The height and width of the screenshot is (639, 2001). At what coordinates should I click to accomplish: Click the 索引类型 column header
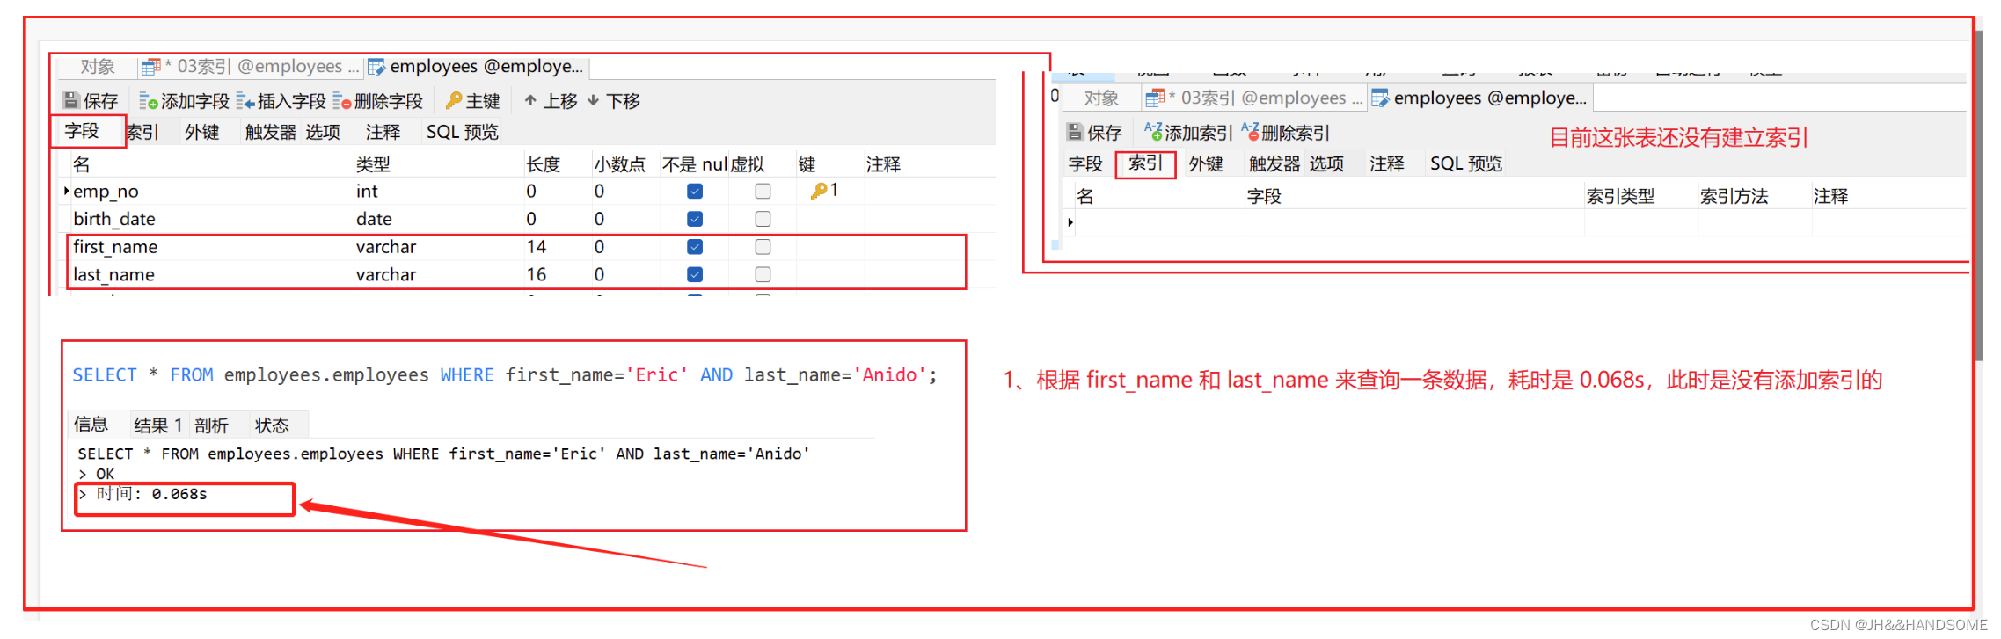pos(1620,196)
